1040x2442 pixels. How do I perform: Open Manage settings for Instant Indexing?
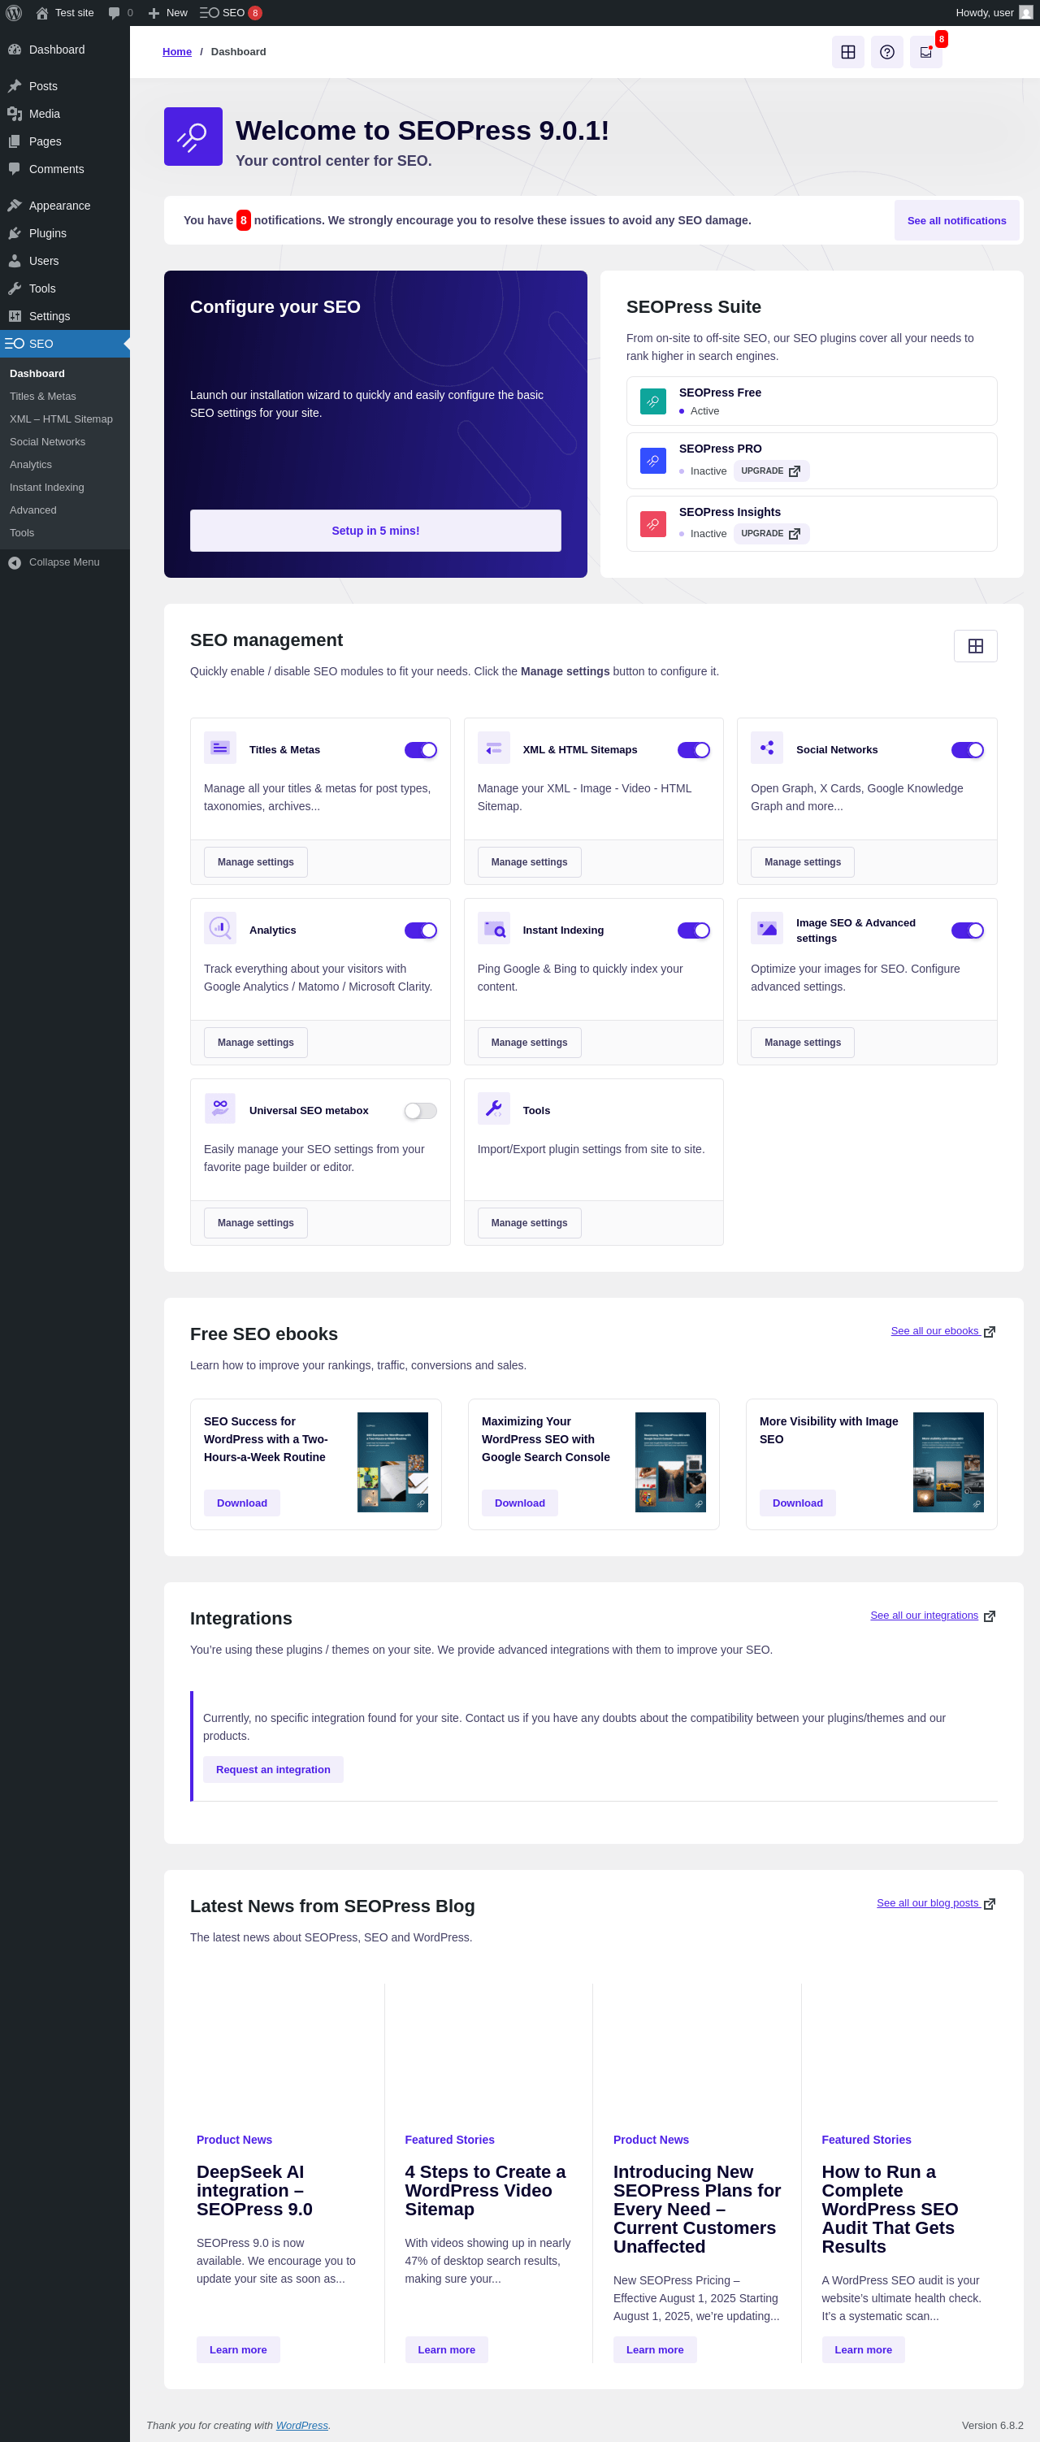tap(529, 1042)
